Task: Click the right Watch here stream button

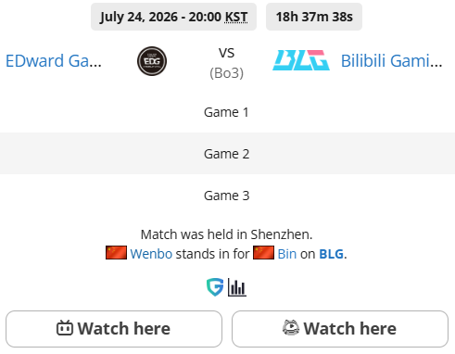Action: [340, 329]
